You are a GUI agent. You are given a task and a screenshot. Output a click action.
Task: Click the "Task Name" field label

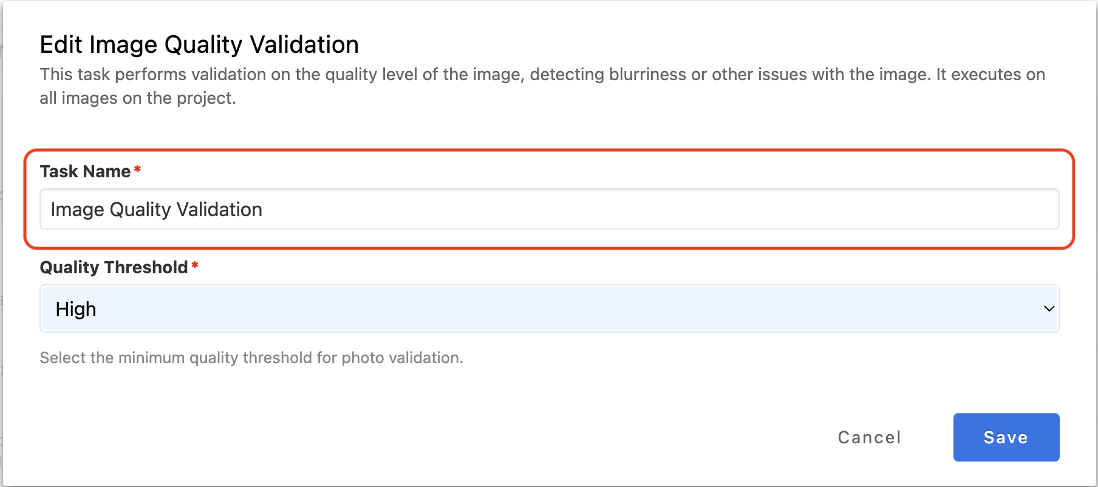(85, 171)
